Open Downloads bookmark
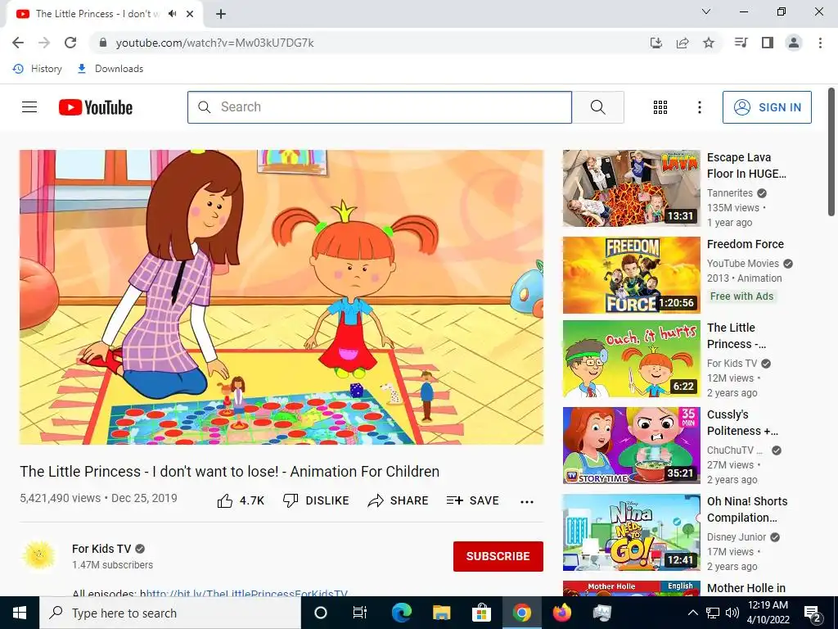This screenshot has width=838, height=629. (x=110, y=69)
